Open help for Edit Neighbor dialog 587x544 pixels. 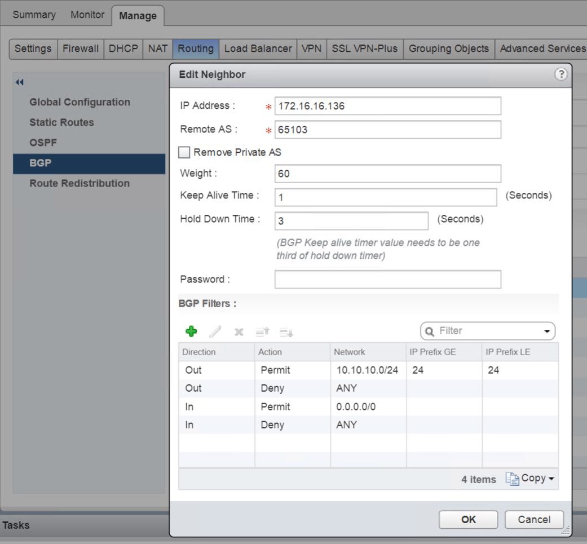click(561, 74)
